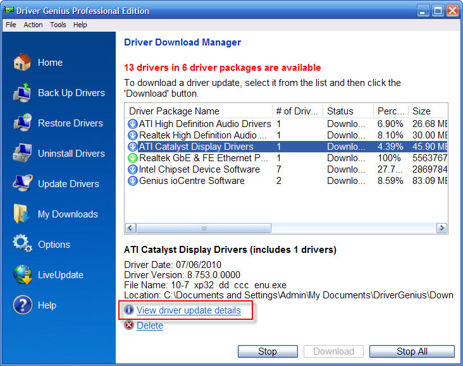Image resolution: width=463 pixels, height=366 pixels.
Task: Open the Action menu
Action: click(x=33, y=25)
